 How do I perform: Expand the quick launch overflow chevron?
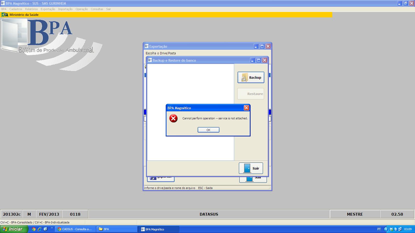click(52, 228)
